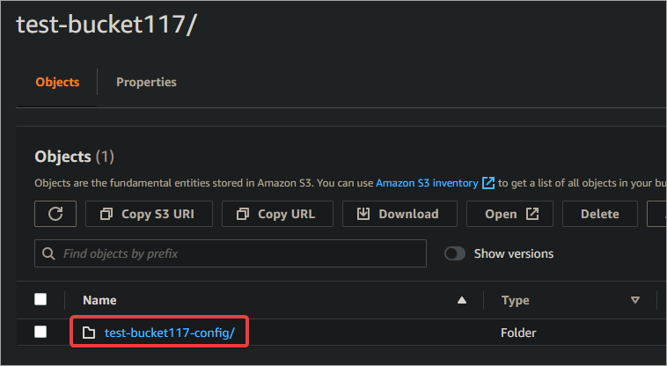This screenshot has height=366, width=667.
Task: Click the Type column header
Action: pyautogui.click(x=515, y=300)
